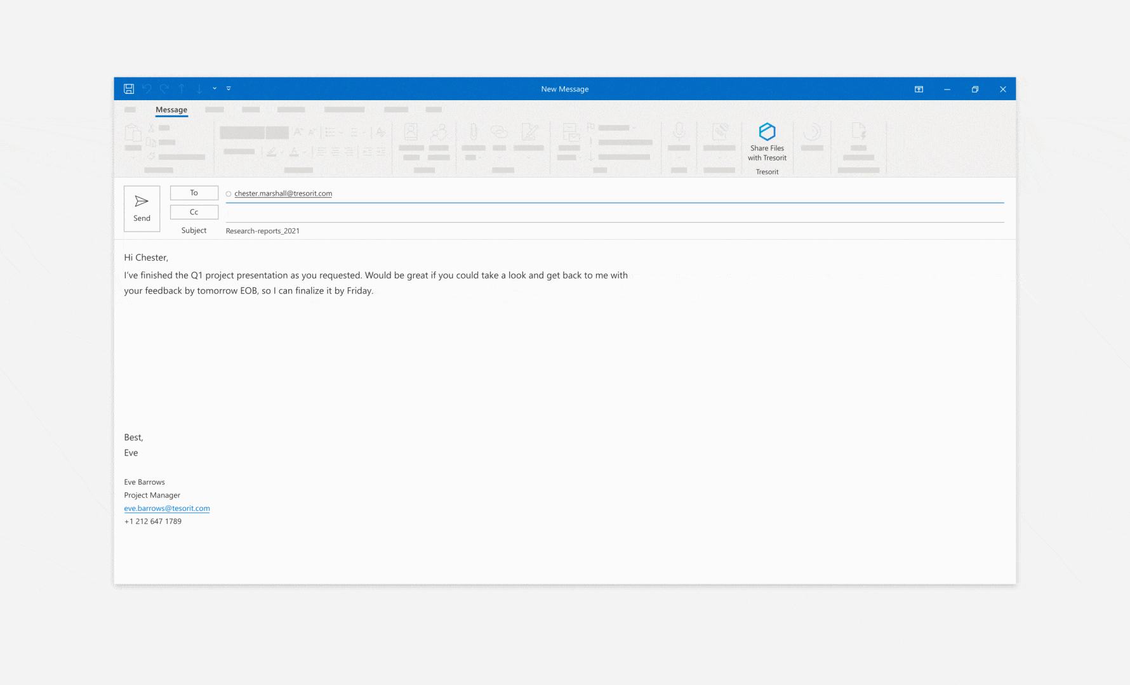The height and width of the screenshot is (685, 1130).
Task: Apply font color with the A icon
Action: [294, 152]
